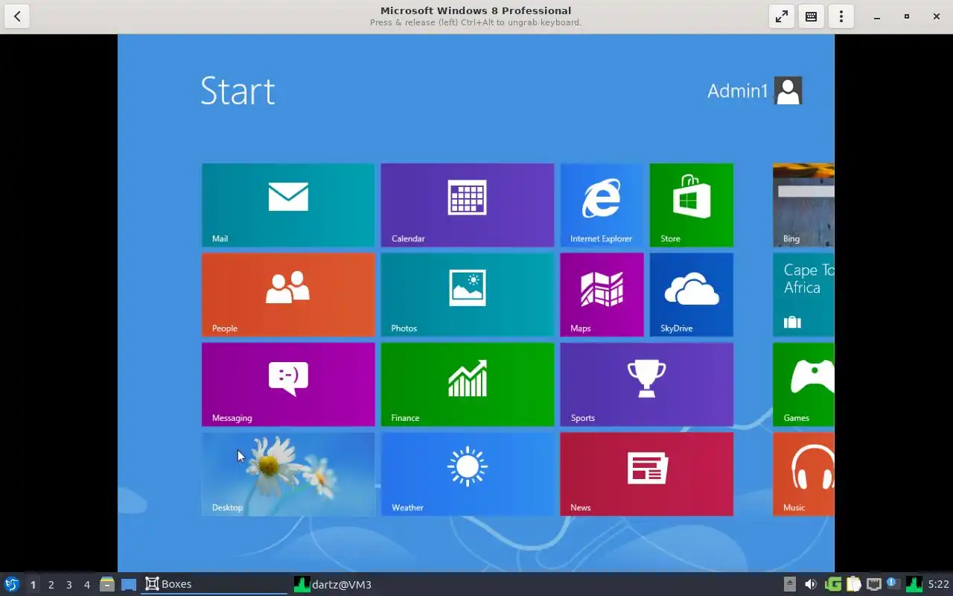
Task: Open the Music tile
Action: coord(803,474)
